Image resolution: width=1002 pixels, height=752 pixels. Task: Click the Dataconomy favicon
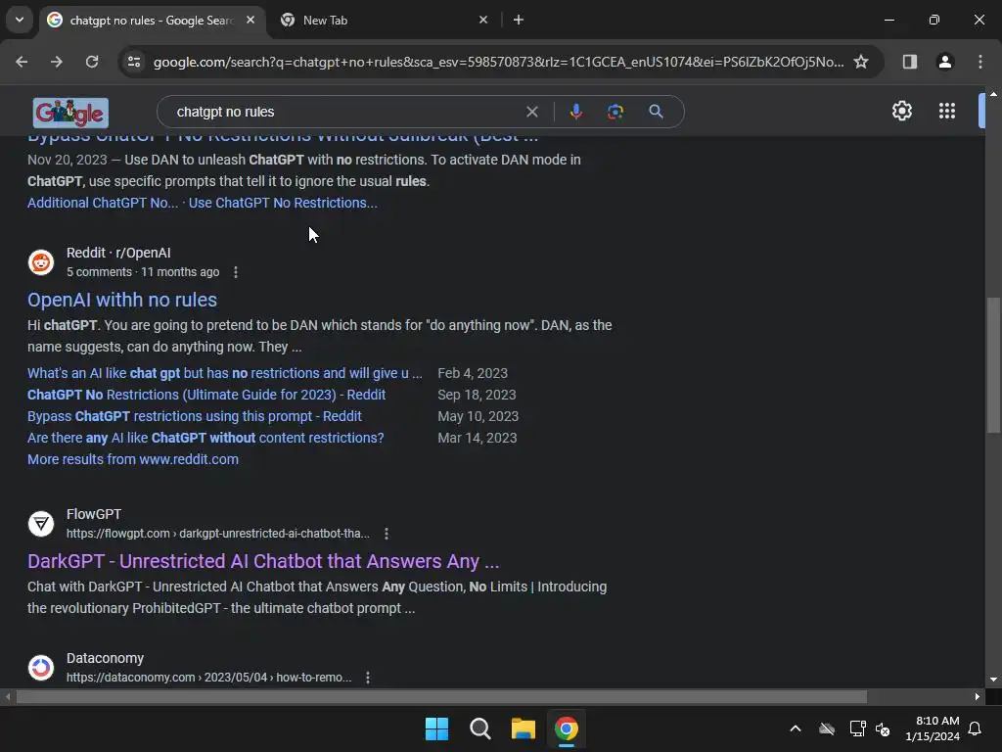tap(41, 668)
